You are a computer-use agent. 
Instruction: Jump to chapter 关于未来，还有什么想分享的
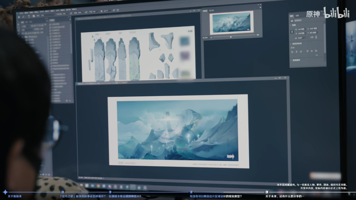point(285,196)
